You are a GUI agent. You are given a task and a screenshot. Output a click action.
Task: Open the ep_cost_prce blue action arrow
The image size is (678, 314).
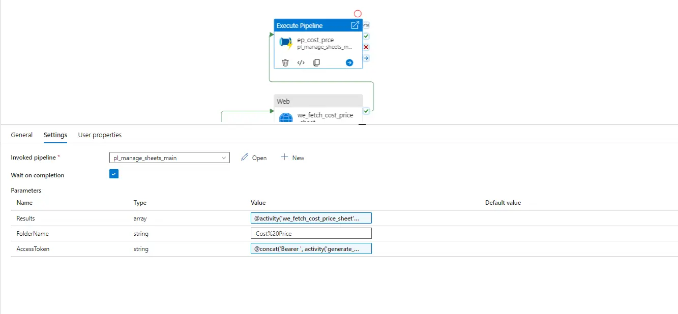(x=349, y=62)
